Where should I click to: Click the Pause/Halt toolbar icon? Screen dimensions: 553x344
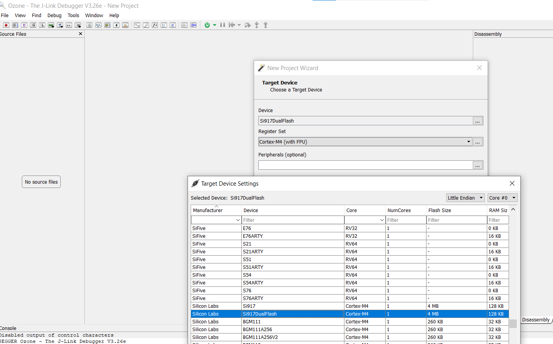coord(223,25)
